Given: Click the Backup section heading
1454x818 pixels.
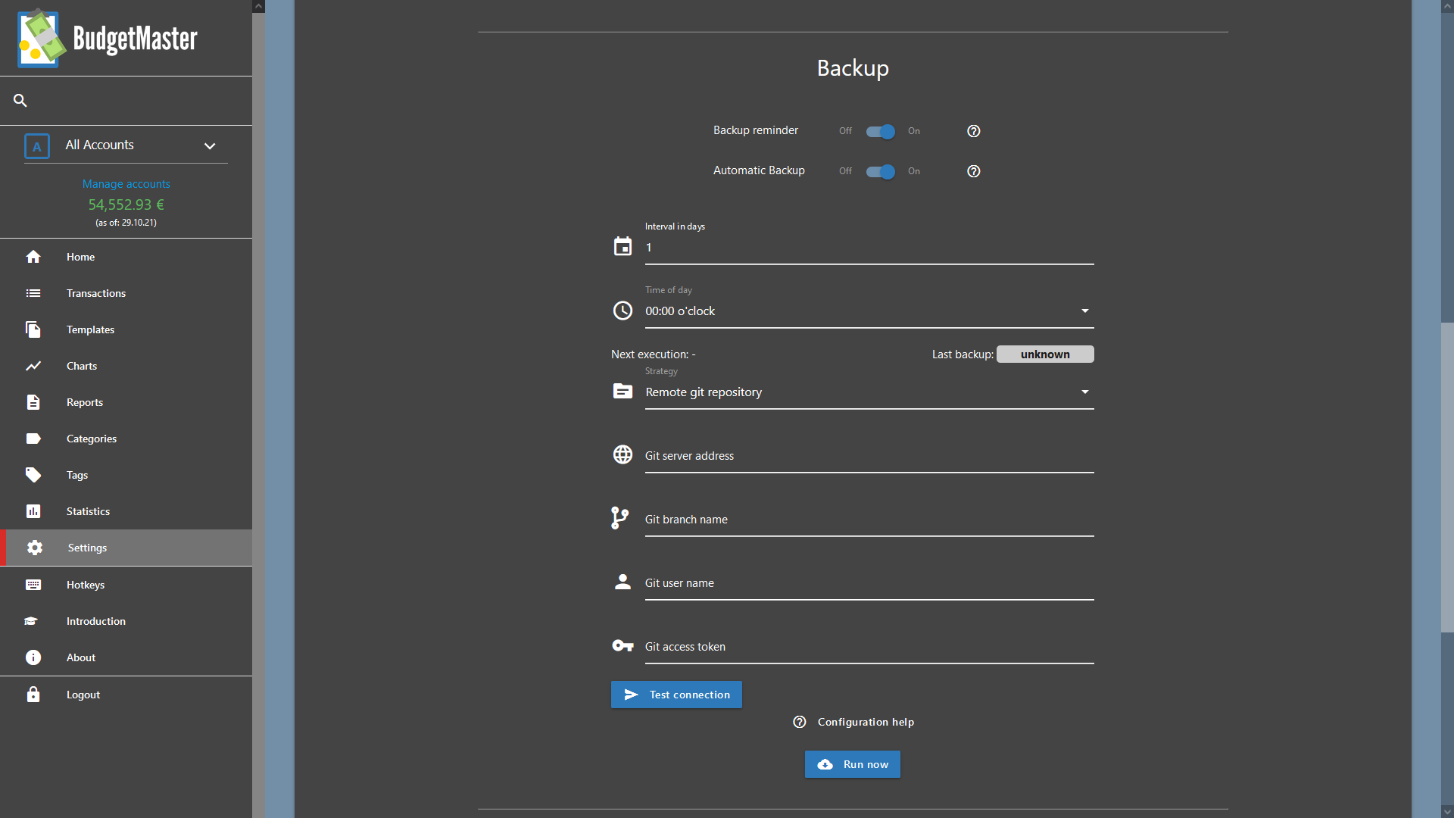Looking at the screenshot, I should (853, 68).
